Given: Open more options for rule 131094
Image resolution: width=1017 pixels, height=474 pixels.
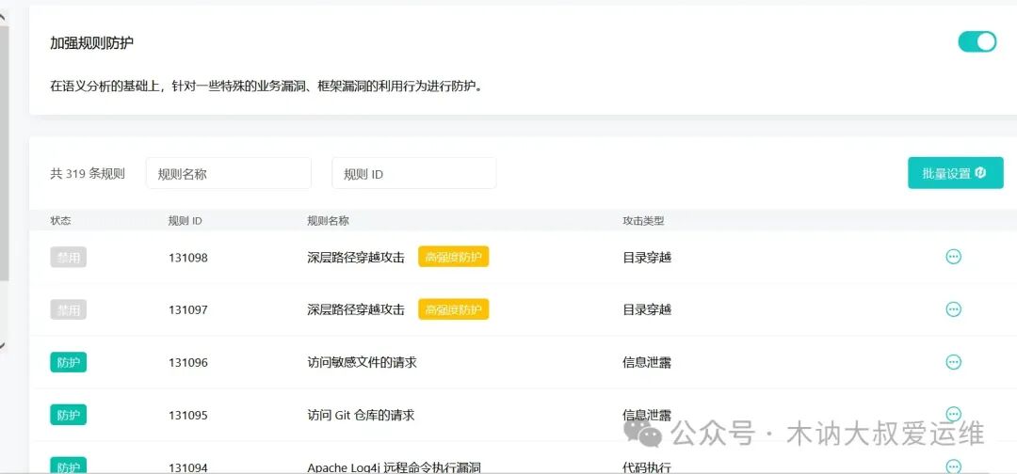Looking at the screenshot, I should point(953,466).
